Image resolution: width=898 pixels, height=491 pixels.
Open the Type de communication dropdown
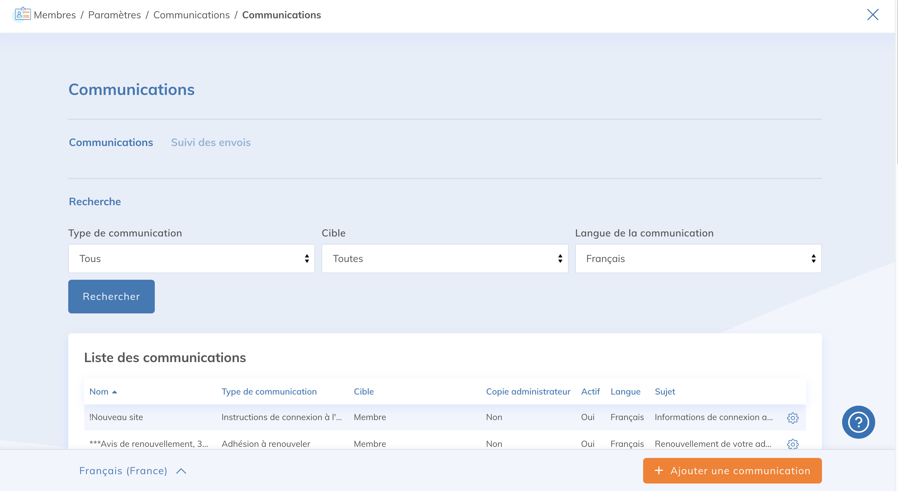coord(191,258)
